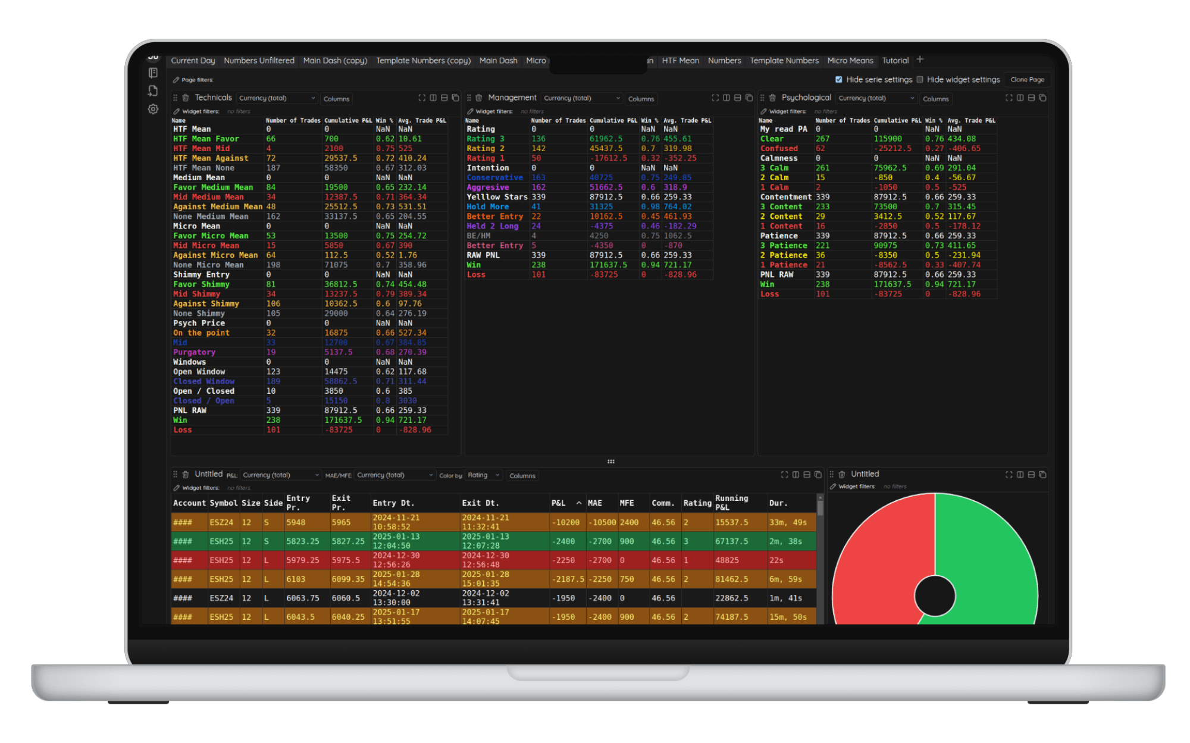The width and height of the screenshot is (1190, 743).
Task: Open Columns button in Psychological widget
Action: point(935,99)
